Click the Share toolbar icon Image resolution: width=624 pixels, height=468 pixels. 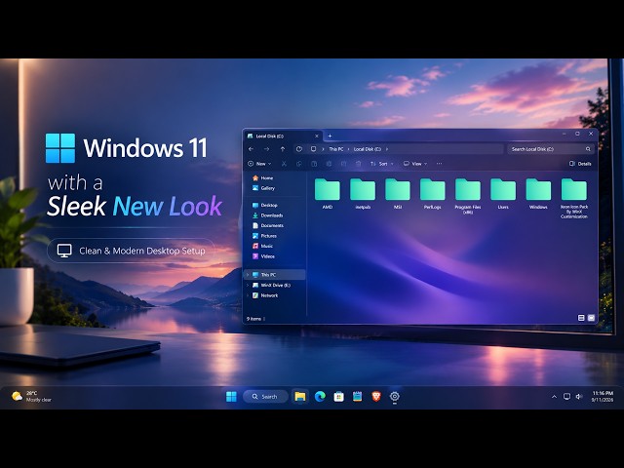coord(343,164)
